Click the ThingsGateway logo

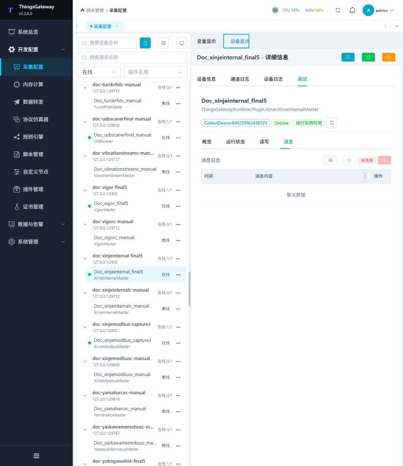[x=11, y=10]
